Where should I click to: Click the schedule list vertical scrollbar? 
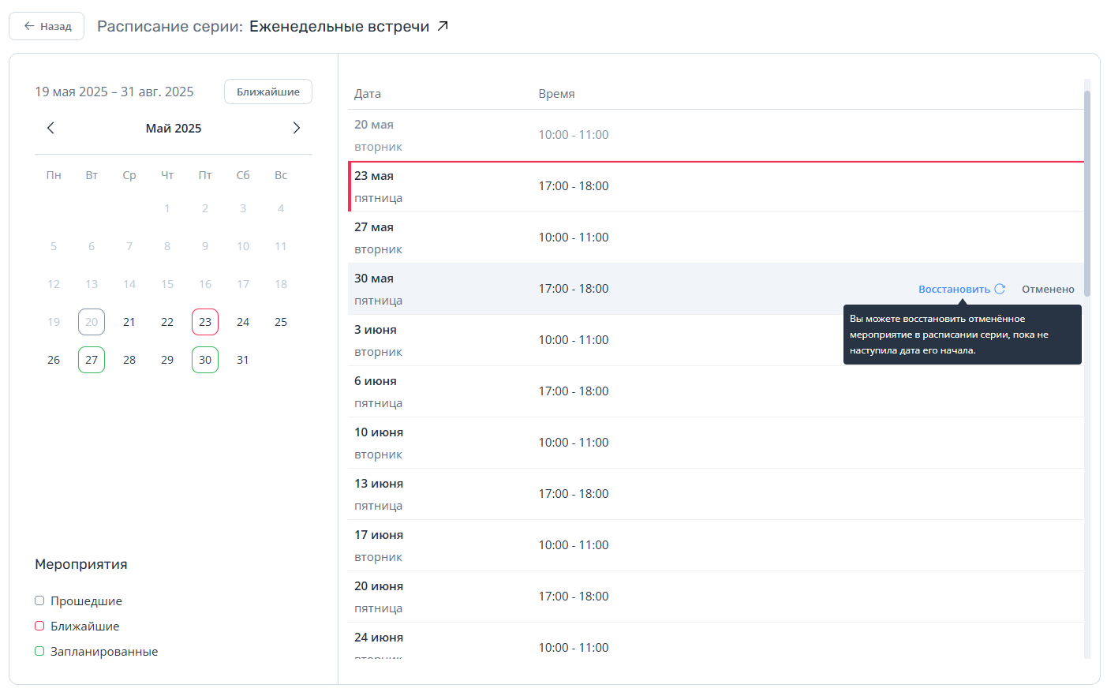click(x=1087, y=193)
